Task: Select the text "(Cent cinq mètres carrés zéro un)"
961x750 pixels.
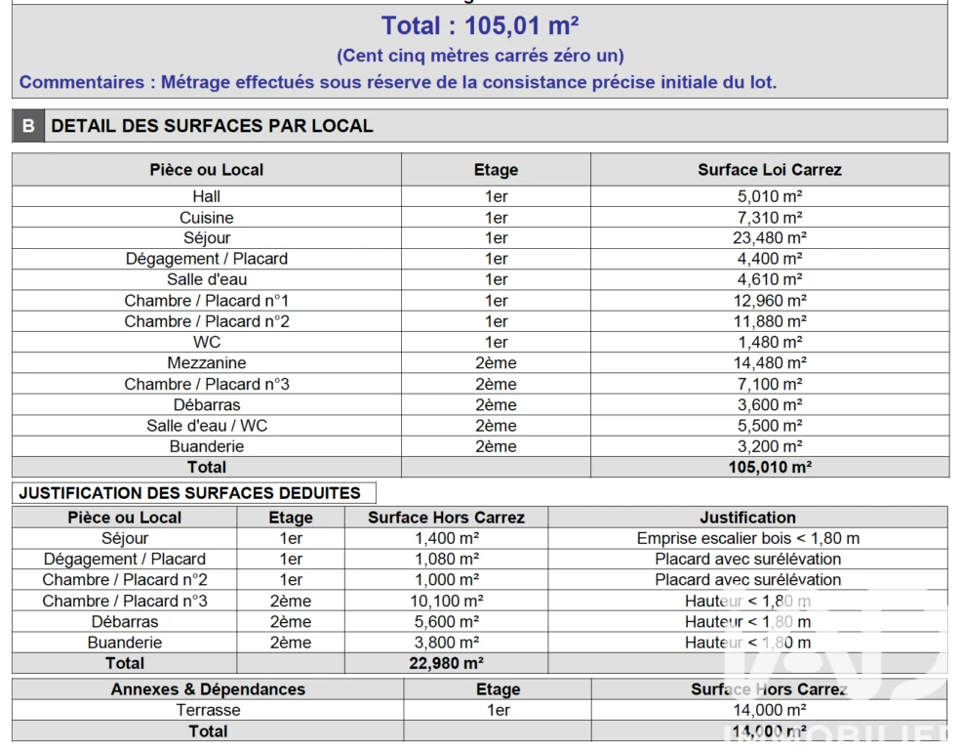Action: point(480,56)
